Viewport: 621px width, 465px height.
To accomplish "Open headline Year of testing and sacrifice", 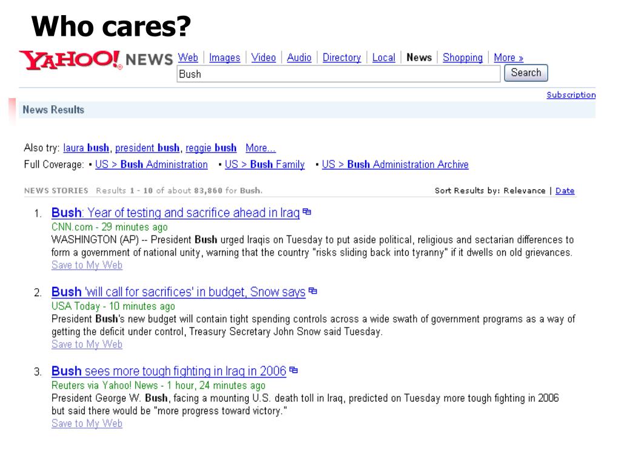I will coord(175,213).
